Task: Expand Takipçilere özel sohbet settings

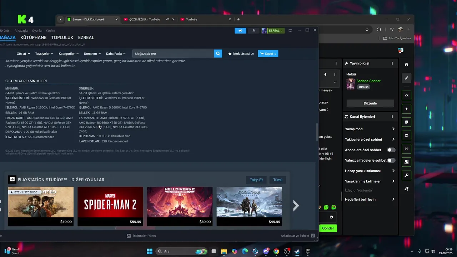Action: [x=370, y=140]
